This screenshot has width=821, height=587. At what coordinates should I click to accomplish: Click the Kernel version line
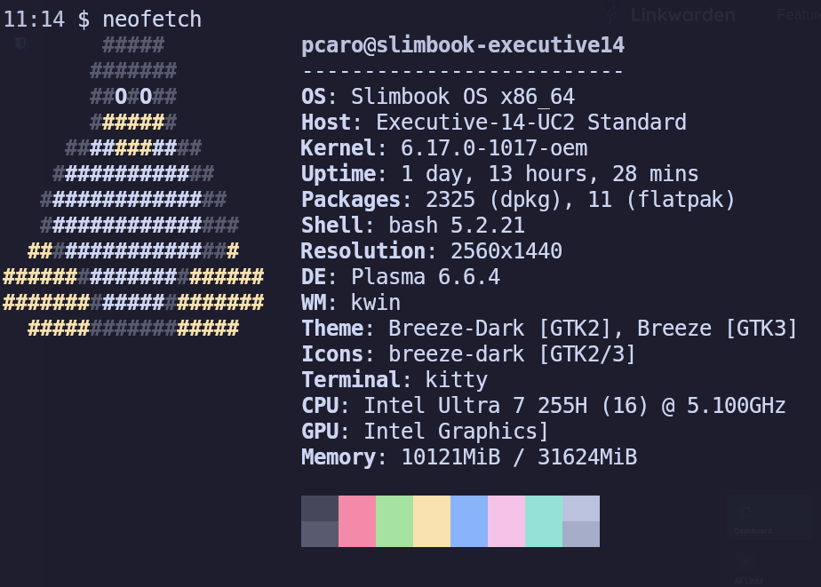pos(444,148)
